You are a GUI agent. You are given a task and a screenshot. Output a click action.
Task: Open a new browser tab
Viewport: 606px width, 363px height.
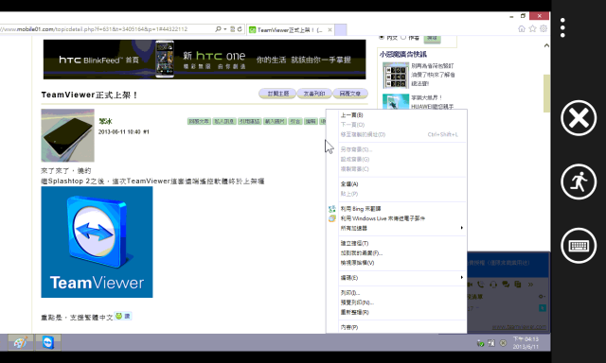click(341, 29)
